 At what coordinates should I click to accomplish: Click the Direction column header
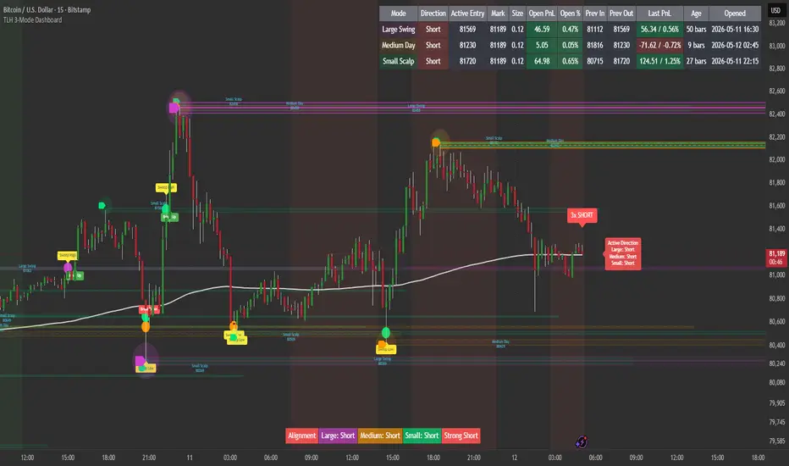(x=433, y=14)
